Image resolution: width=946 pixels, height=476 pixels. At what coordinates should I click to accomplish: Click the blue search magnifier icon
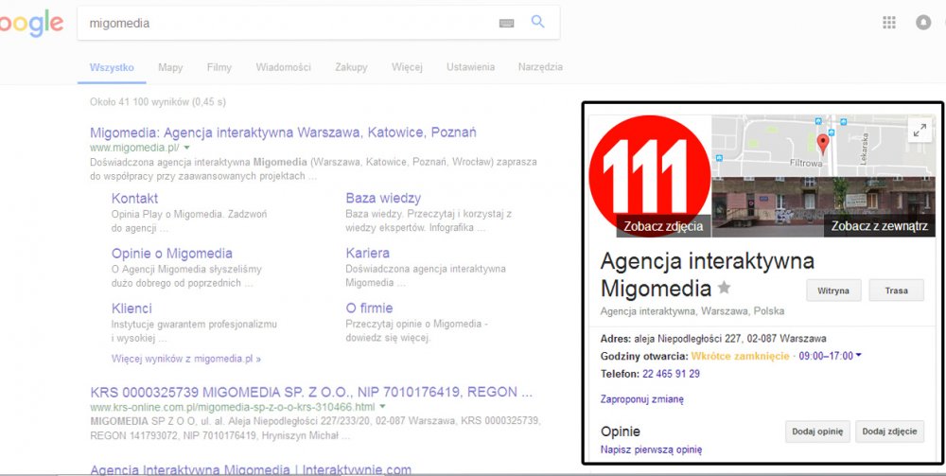pyautogui.click(x=537, y=23)
